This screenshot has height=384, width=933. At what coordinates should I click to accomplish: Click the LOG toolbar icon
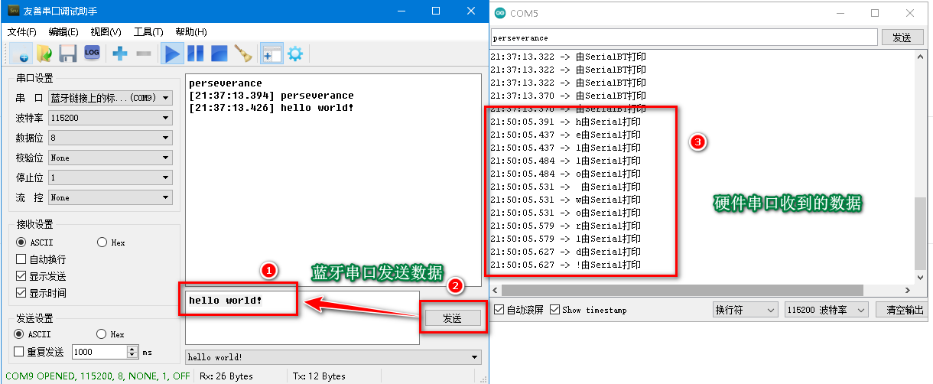92,53
